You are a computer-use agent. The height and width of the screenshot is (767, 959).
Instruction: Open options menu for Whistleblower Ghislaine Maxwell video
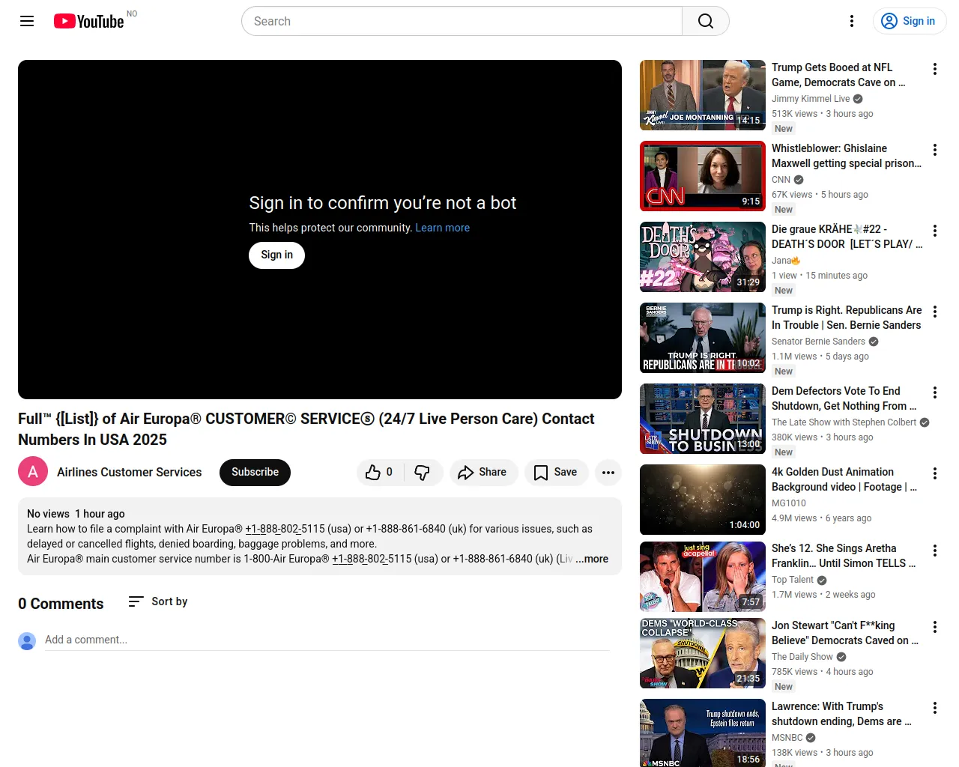(x=935, y=150)
